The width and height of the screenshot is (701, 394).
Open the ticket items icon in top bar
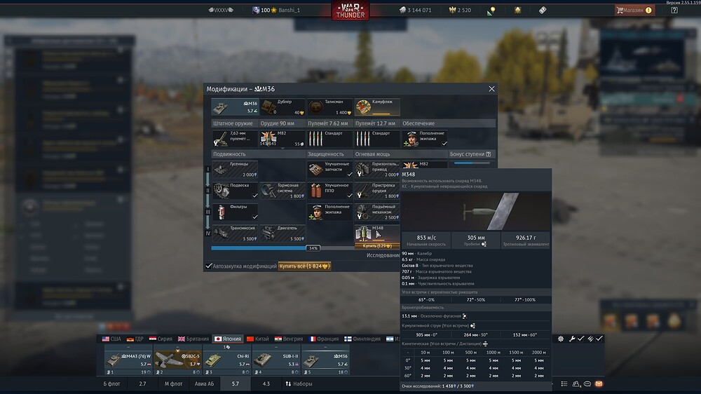click(543, 10)
